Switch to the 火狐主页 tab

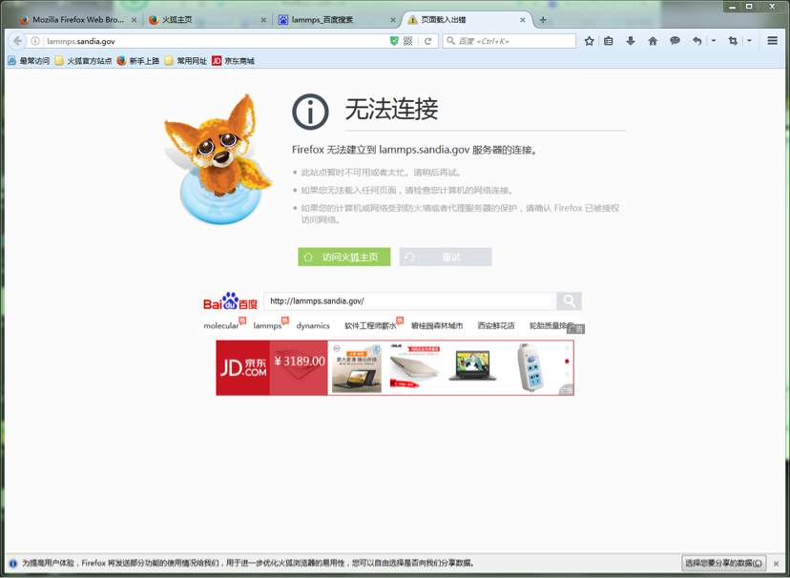point(207,20)
